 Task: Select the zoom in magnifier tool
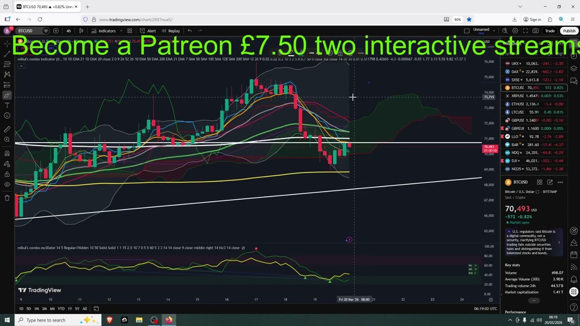click(7, 140)
